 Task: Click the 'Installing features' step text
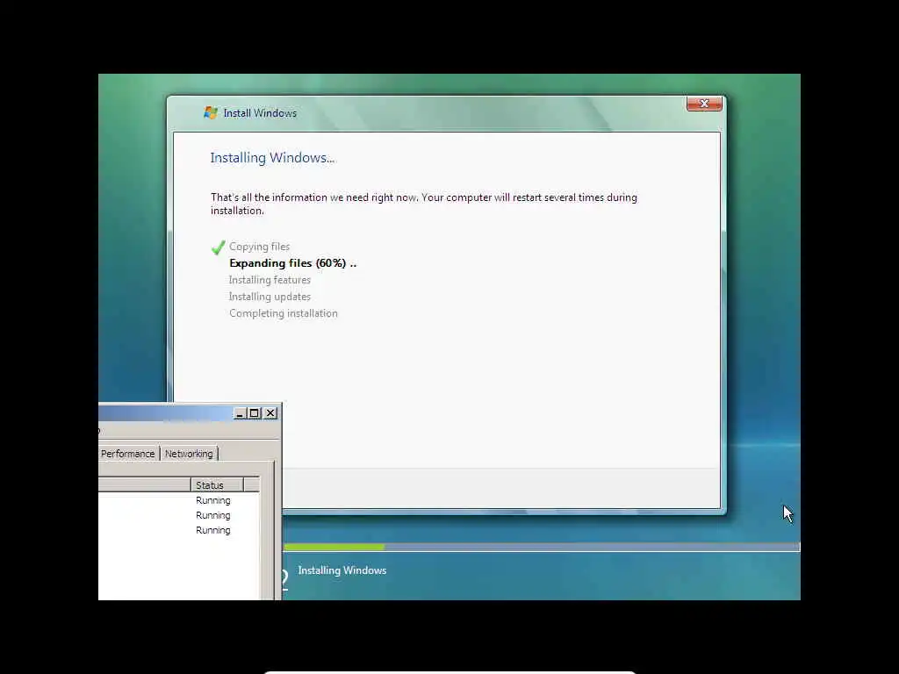click(270, 280)
